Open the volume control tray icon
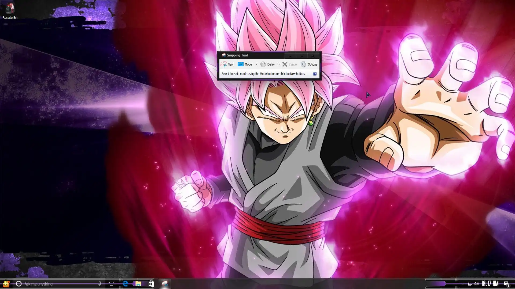This screenshot has height=289, width=515. [476, 284]
